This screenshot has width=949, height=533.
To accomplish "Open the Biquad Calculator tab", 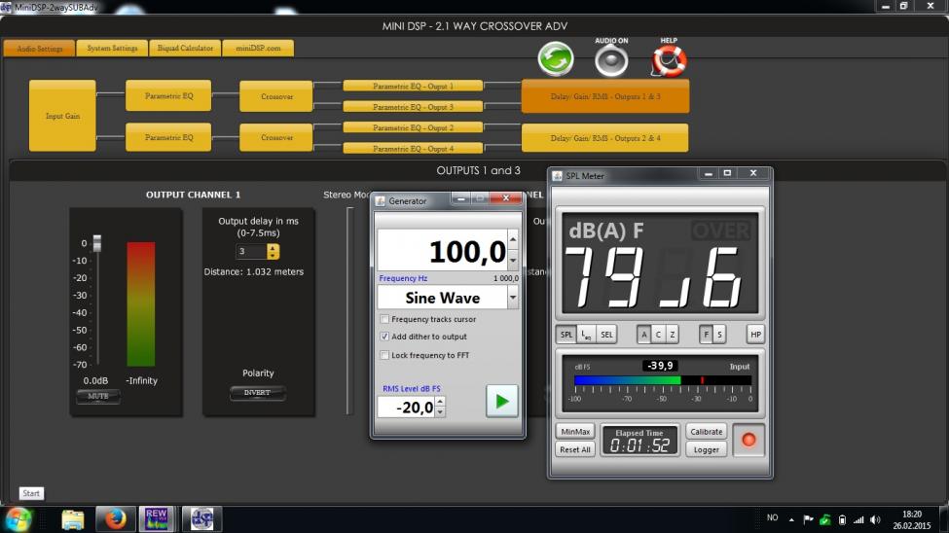I will (x=185, y=48).
